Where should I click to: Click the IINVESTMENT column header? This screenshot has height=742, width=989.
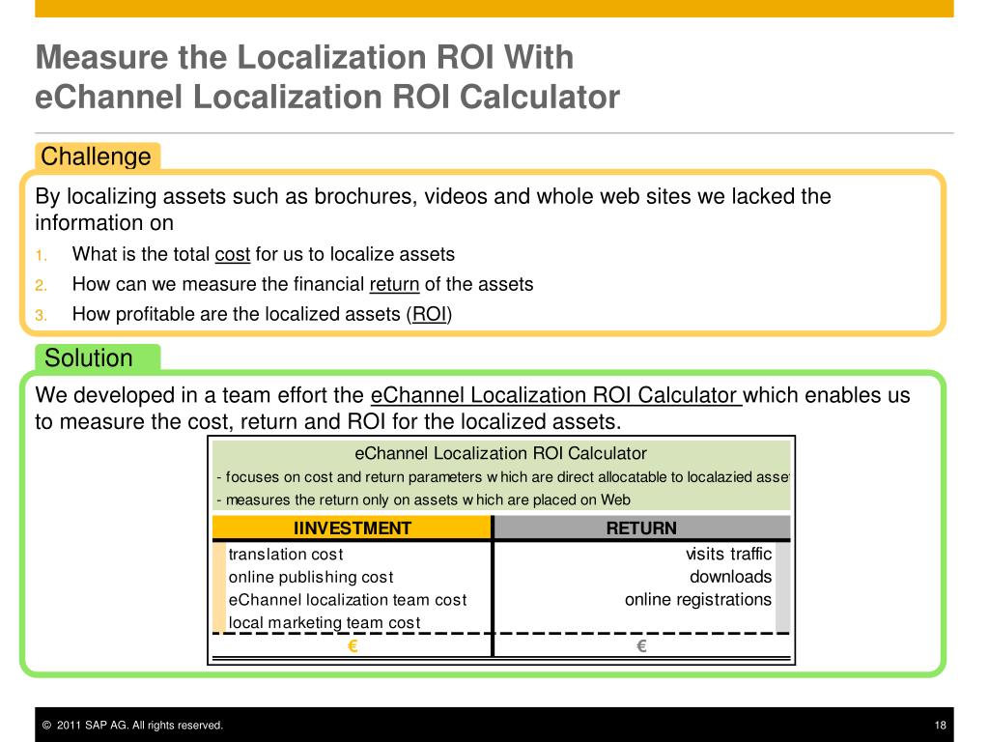click(352, 528)
